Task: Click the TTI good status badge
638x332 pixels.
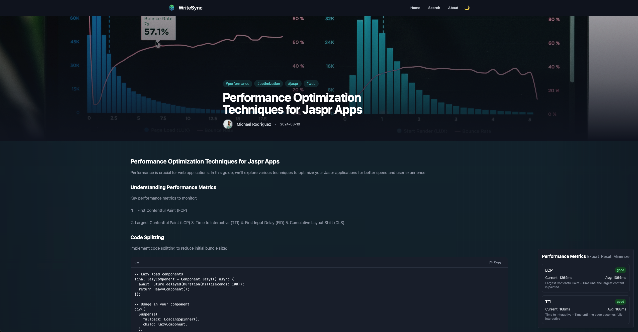Action: coord(620,302)
